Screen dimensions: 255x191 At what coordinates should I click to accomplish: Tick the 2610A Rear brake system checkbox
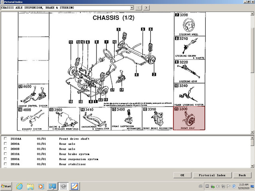click(x=5, y=154)
